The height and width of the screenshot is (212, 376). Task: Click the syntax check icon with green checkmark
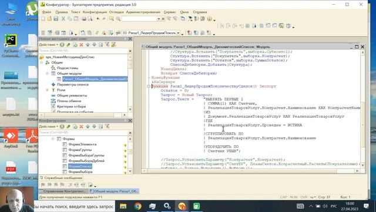(110, 33)
